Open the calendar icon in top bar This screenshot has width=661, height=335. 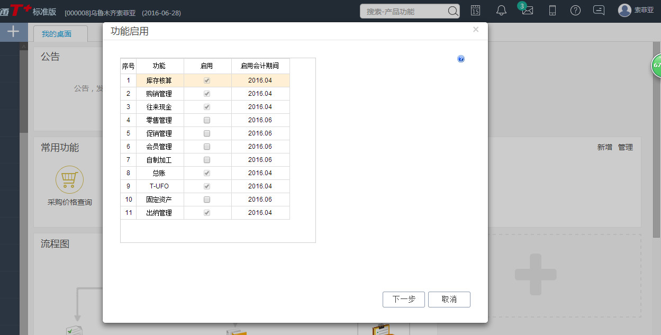[476, 10]
